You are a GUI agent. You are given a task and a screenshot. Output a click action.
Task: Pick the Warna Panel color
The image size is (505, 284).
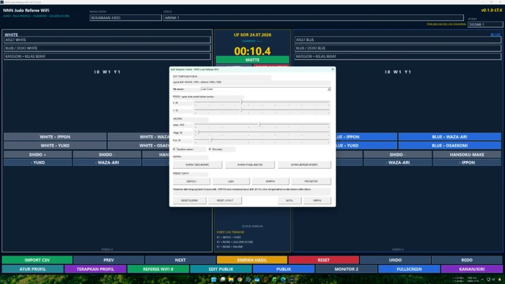(x=250, y=165)
